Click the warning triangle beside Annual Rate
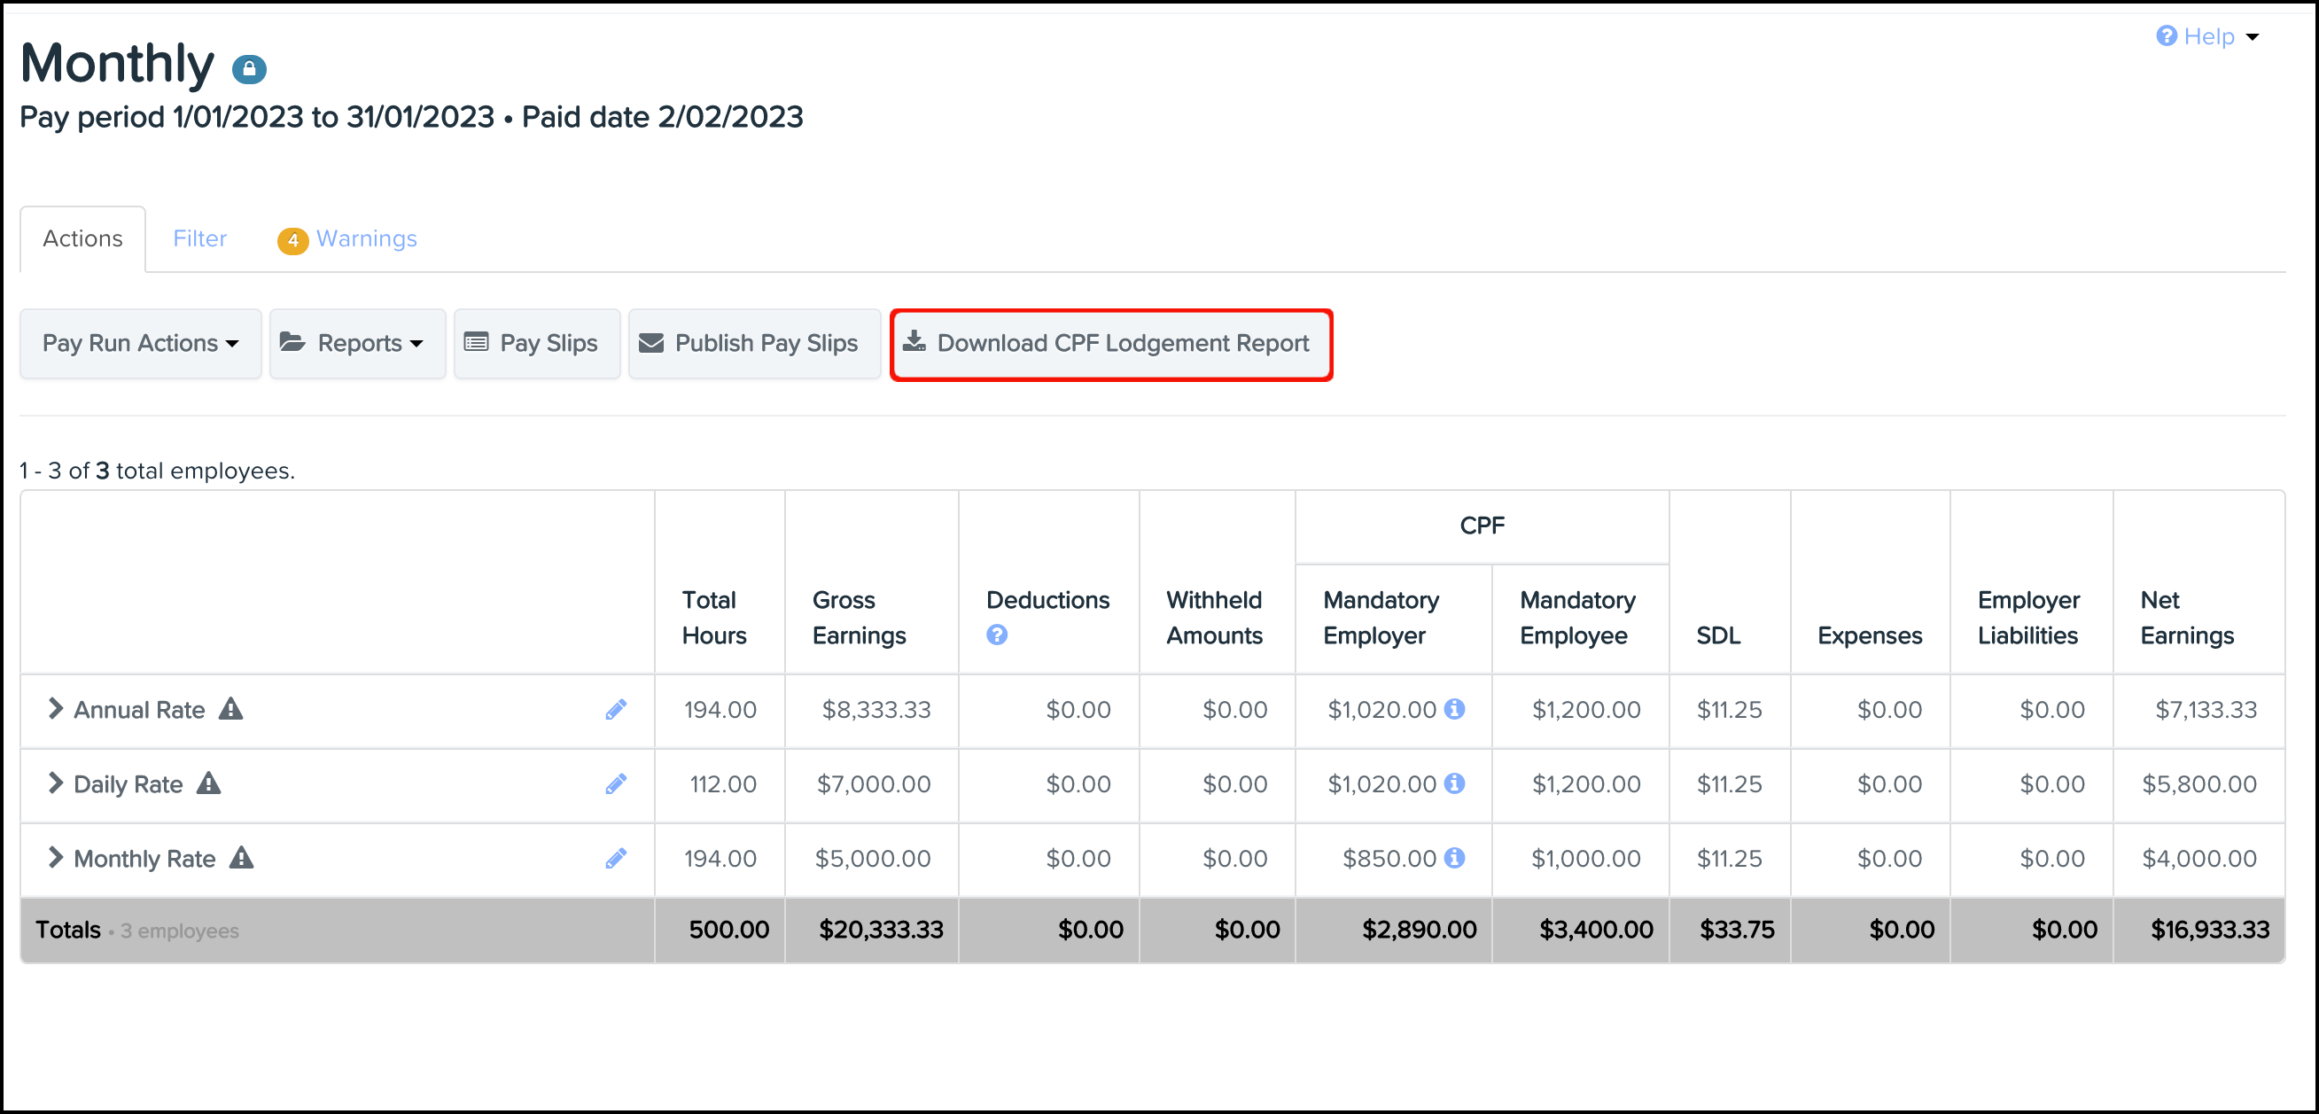The width and height of the screenshot is (2319, 1114). point(230,710)
